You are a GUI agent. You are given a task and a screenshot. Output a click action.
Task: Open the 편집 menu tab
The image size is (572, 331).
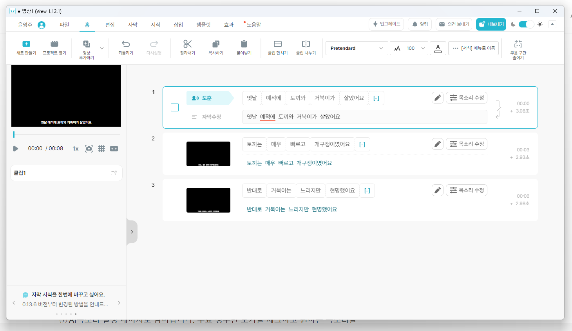(x=110, y=25)
